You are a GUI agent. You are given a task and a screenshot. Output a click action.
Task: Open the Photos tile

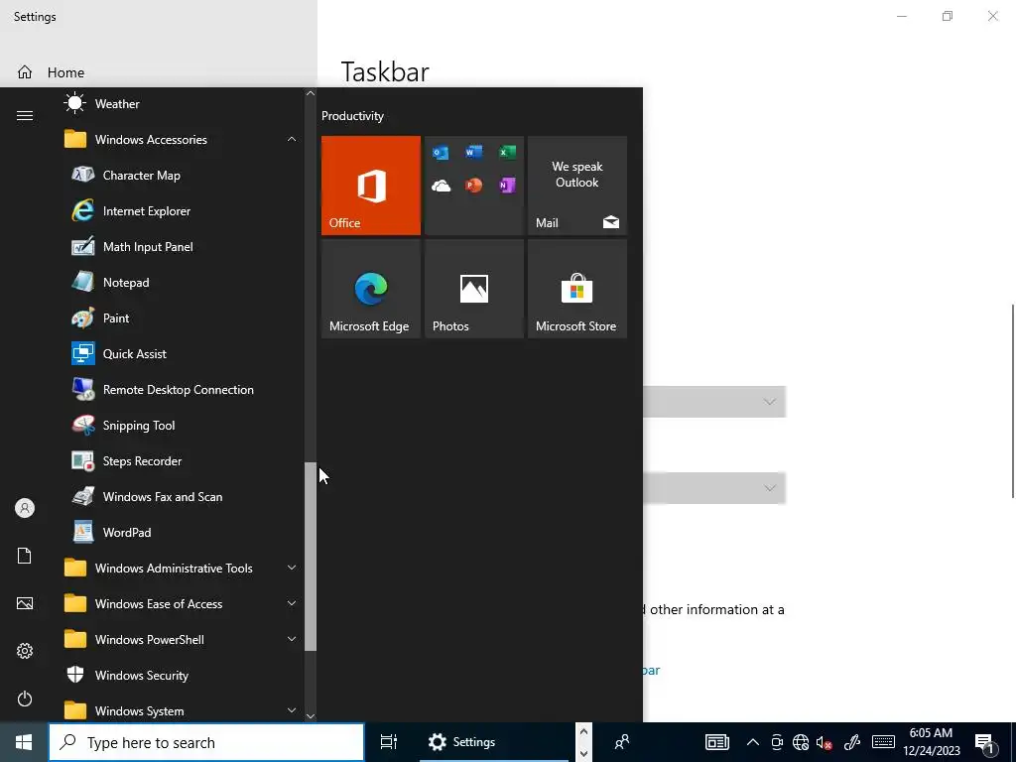pos(473,289)
